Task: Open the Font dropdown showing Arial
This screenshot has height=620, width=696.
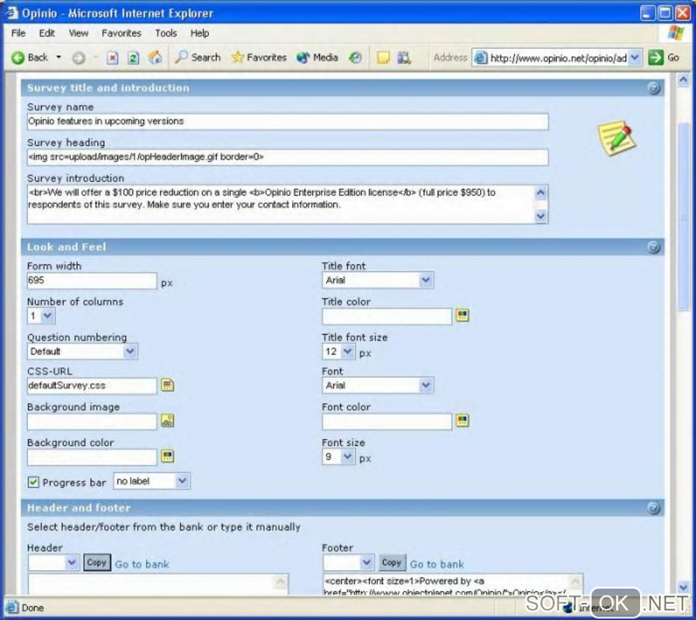Action: click(378, 385)
